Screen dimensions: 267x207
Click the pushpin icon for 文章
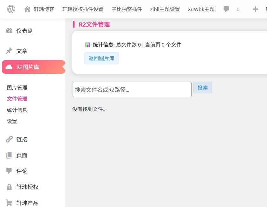[x=9, y=51]
